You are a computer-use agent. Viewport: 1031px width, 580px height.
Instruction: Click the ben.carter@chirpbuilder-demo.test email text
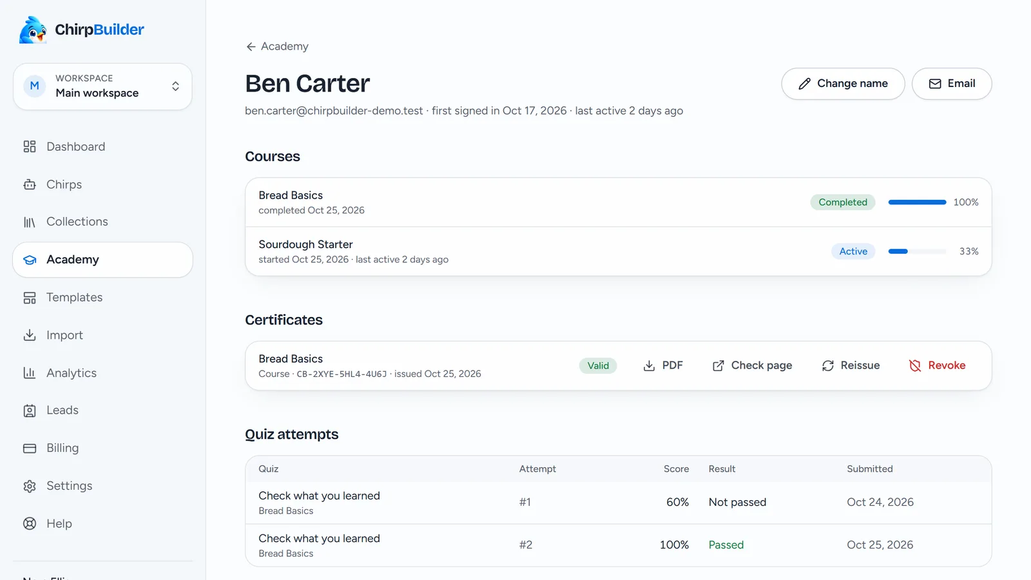[x=334, y=111]
